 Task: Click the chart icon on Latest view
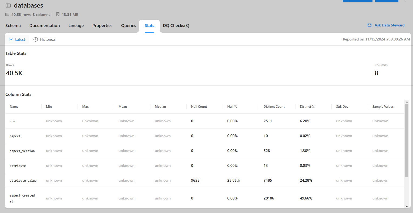[x=11, y=39]
